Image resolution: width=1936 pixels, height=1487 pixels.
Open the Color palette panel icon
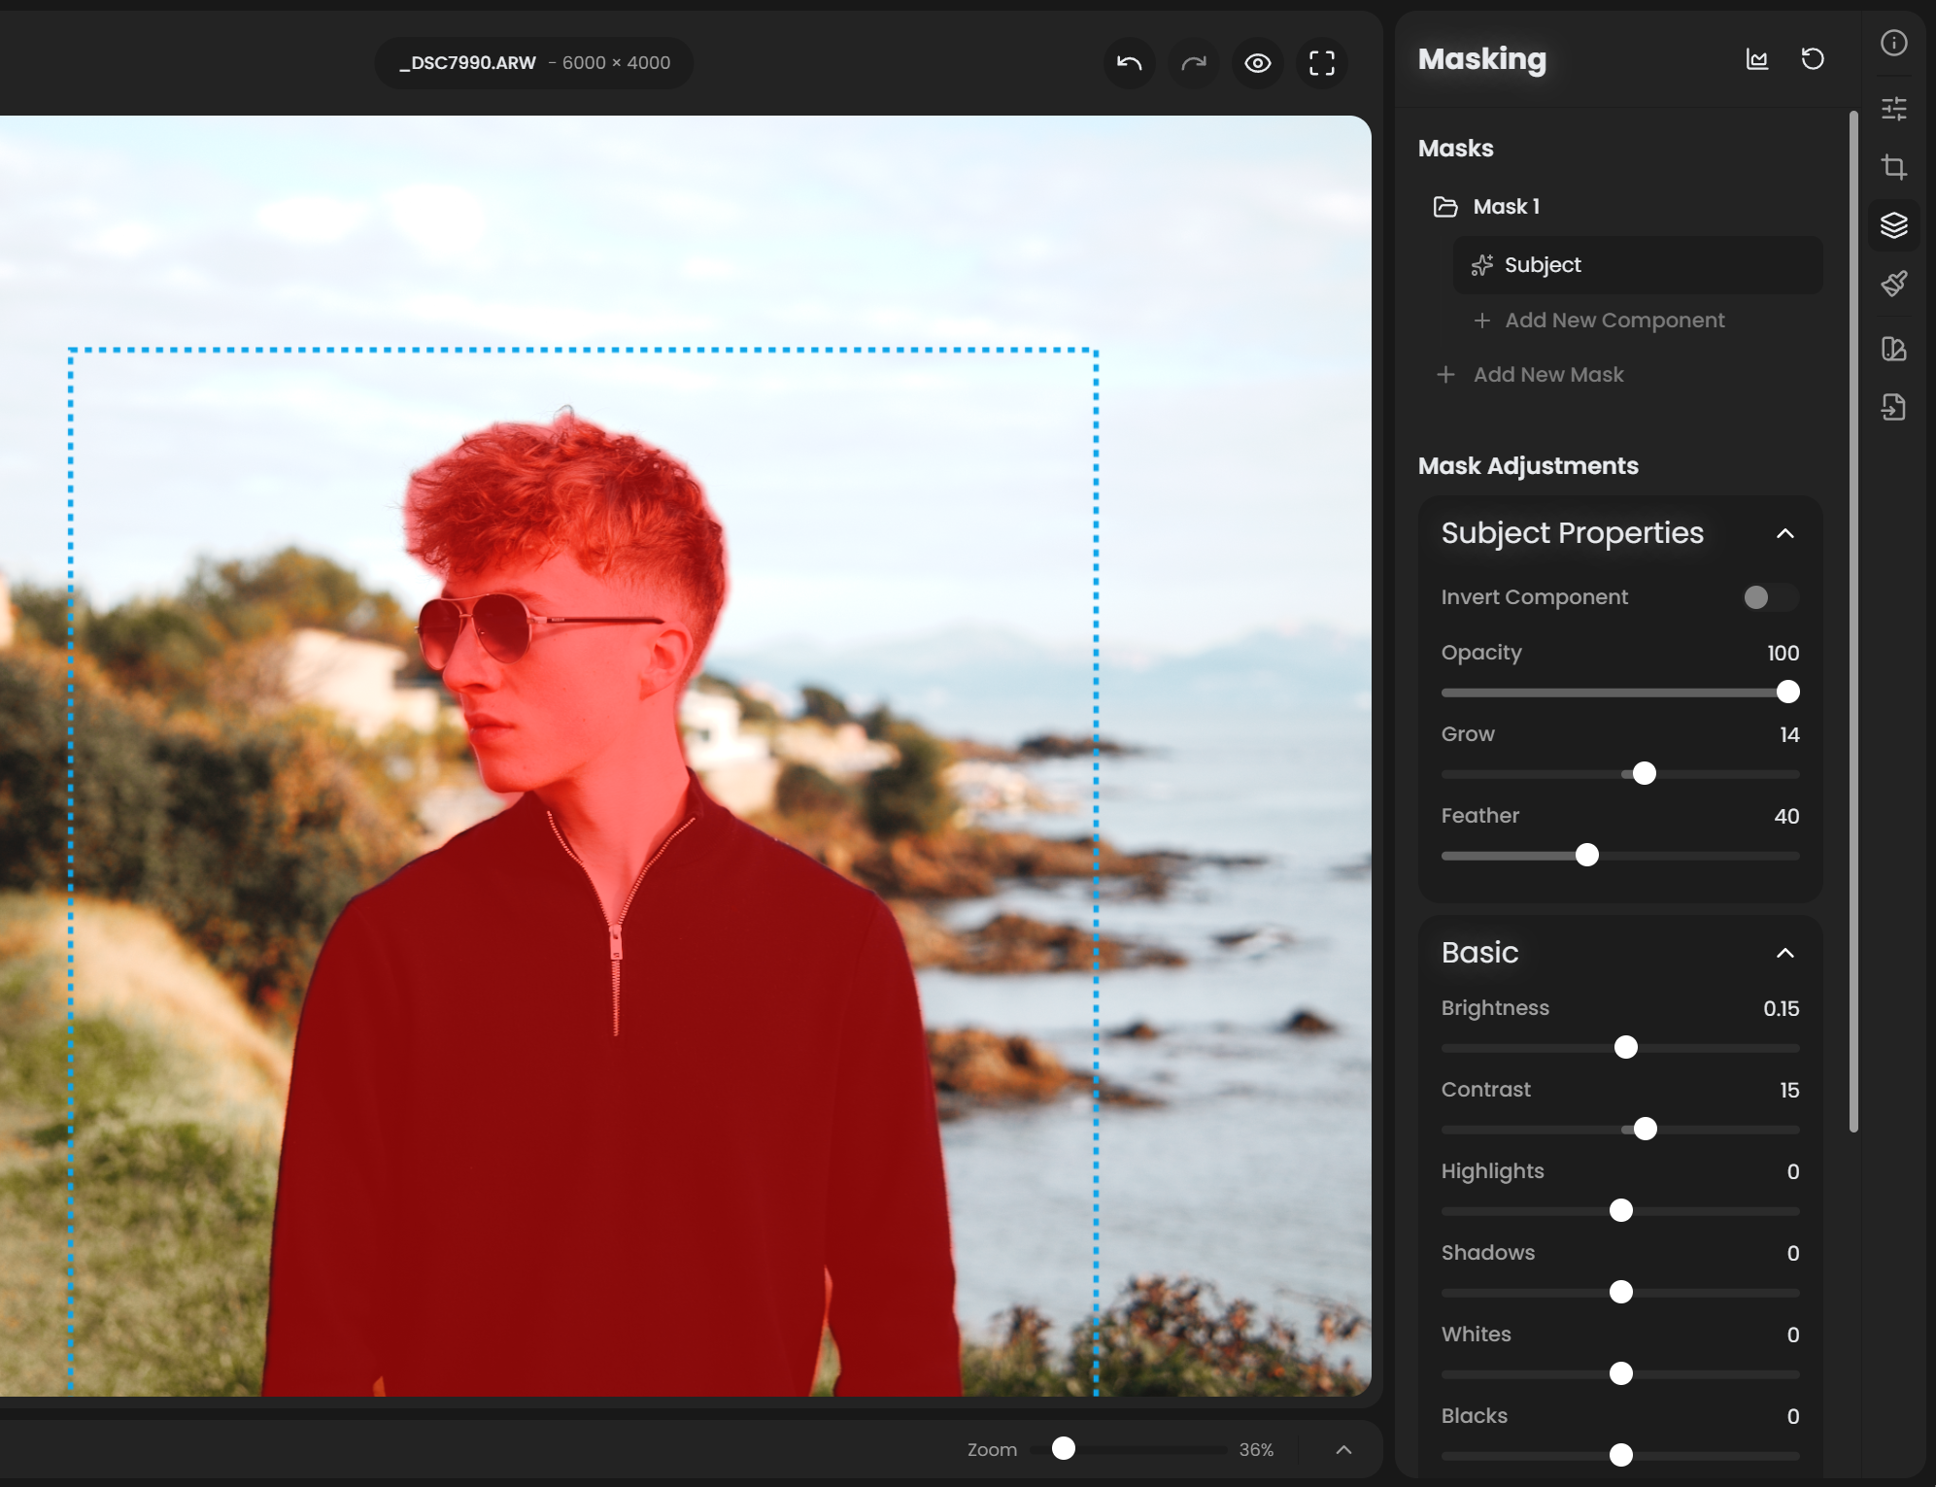tap(1894, 350)
